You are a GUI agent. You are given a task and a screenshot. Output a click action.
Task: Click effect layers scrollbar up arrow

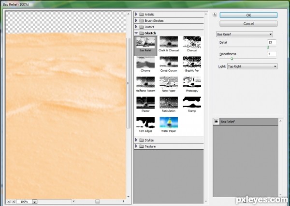[280, 121]
